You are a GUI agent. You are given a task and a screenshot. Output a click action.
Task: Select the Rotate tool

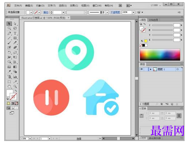[x=9, y=53]
